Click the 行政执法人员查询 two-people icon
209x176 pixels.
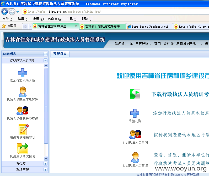pyautogui.click(x=135, y=134)
